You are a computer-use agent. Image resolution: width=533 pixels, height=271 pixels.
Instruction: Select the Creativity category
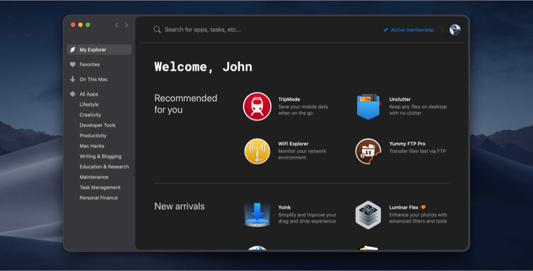click(x=90, y=115)
